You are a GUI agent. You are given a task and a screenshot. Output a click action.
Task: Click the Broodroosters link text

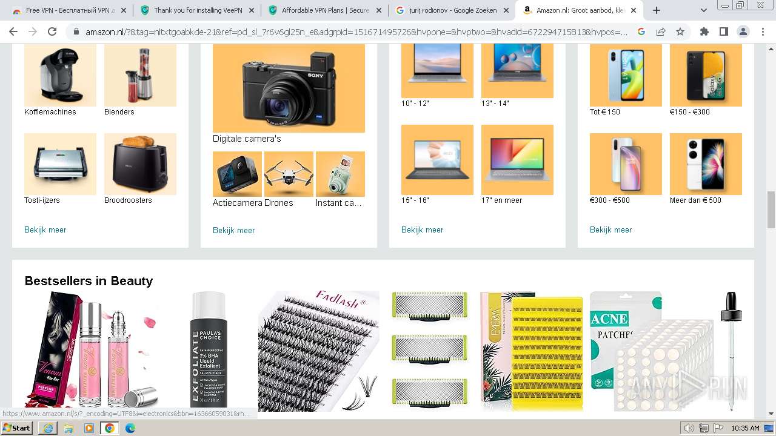point(128,200)
